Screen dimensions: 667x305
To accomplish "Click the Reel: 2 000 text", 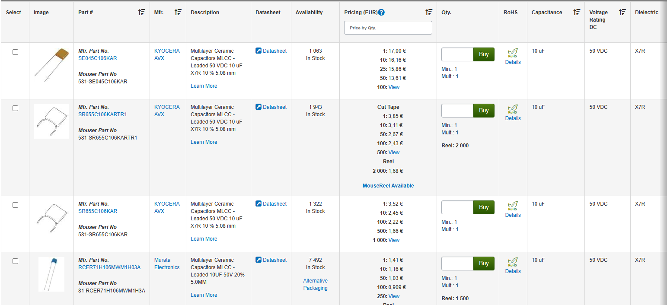I will click(455, 146).
